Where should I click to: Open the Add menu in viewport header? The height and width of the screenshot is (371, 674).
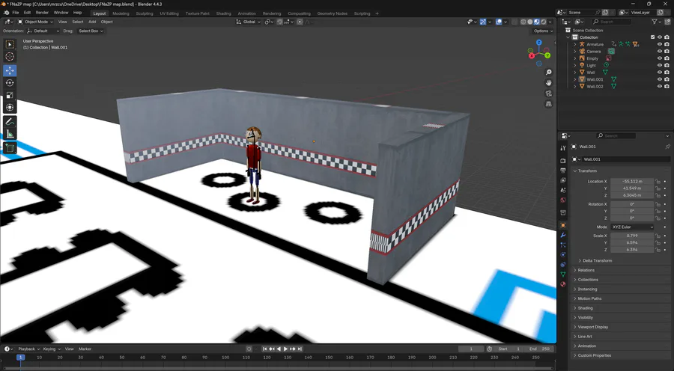pyautogui.click(x=92, y=22)
